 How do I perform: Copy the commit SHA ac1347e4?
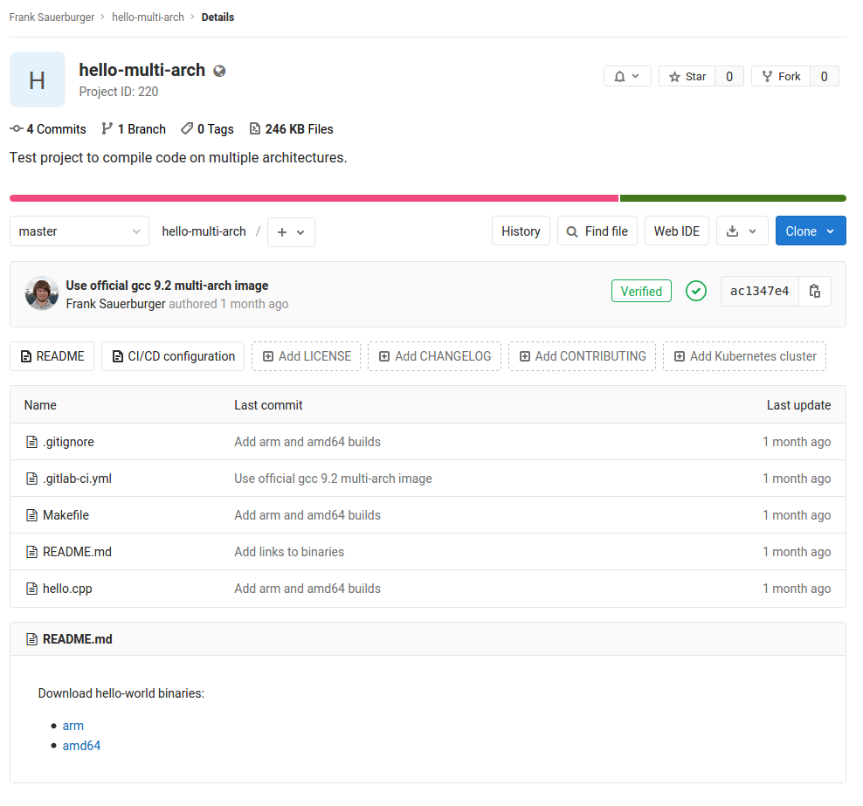coord(814,291)
